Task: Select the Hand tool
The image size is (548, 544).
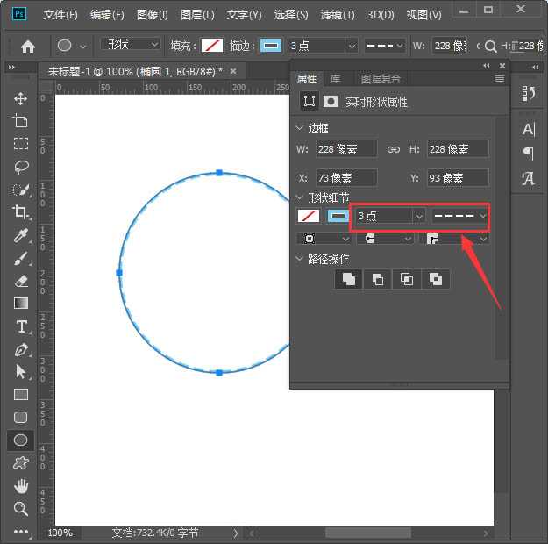Action: coord(21,486)
